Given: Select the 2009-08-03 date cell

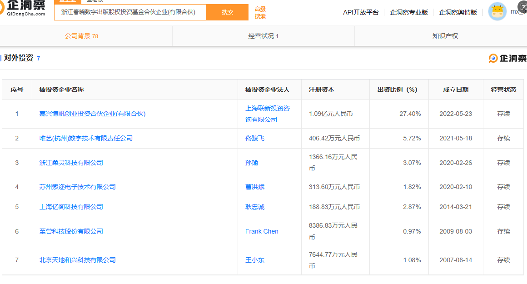Looking at the screenshot, I should (456, 231).
